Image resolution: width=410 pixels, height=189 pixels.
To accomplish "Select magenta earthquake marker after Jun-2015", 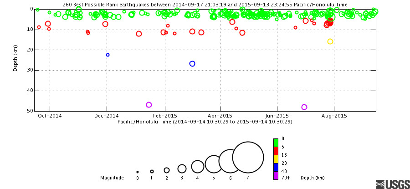I will [x=304, y=107].
